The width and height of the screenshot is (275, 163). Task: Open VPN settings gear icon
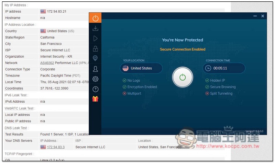point(95,79)
